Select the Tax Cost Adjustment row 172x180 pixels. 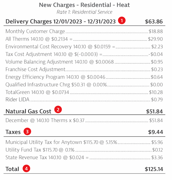(84, 54)
